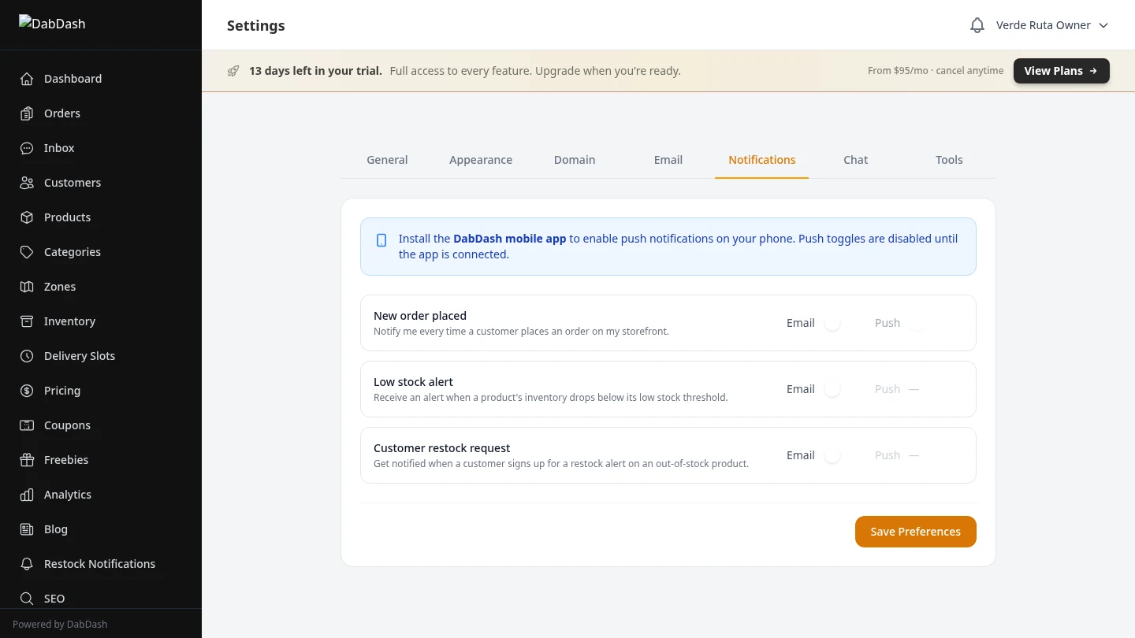Open the Coupons section
This screenshot has width=1135, height=638.
coord(67,425)
